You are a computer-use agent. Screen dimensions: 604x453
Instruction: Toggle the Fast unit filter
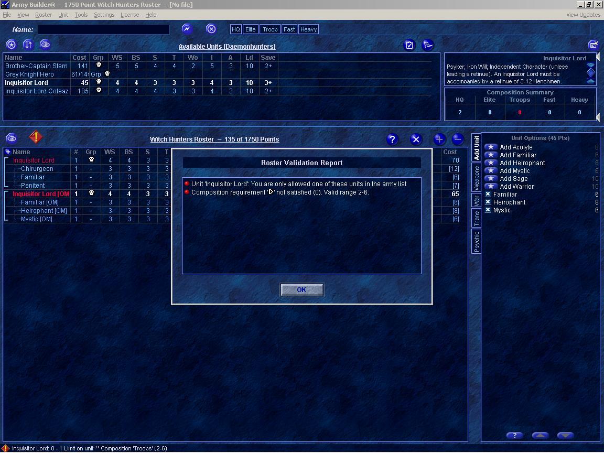pos(289,29)
